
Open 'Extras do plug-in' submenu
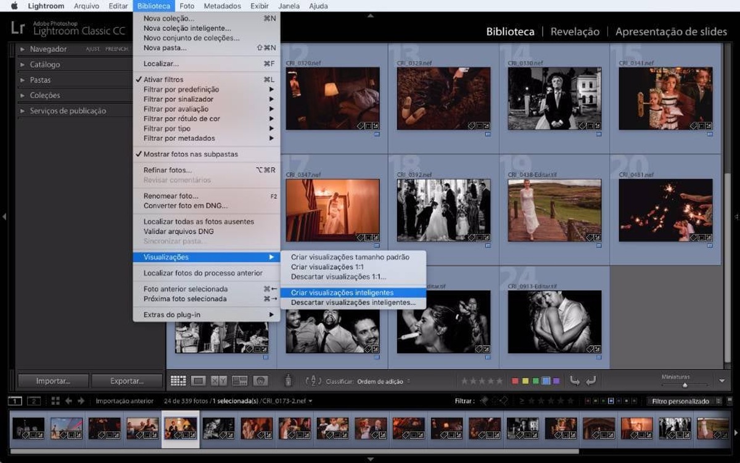pyautogui.click(x=207, y=315)
